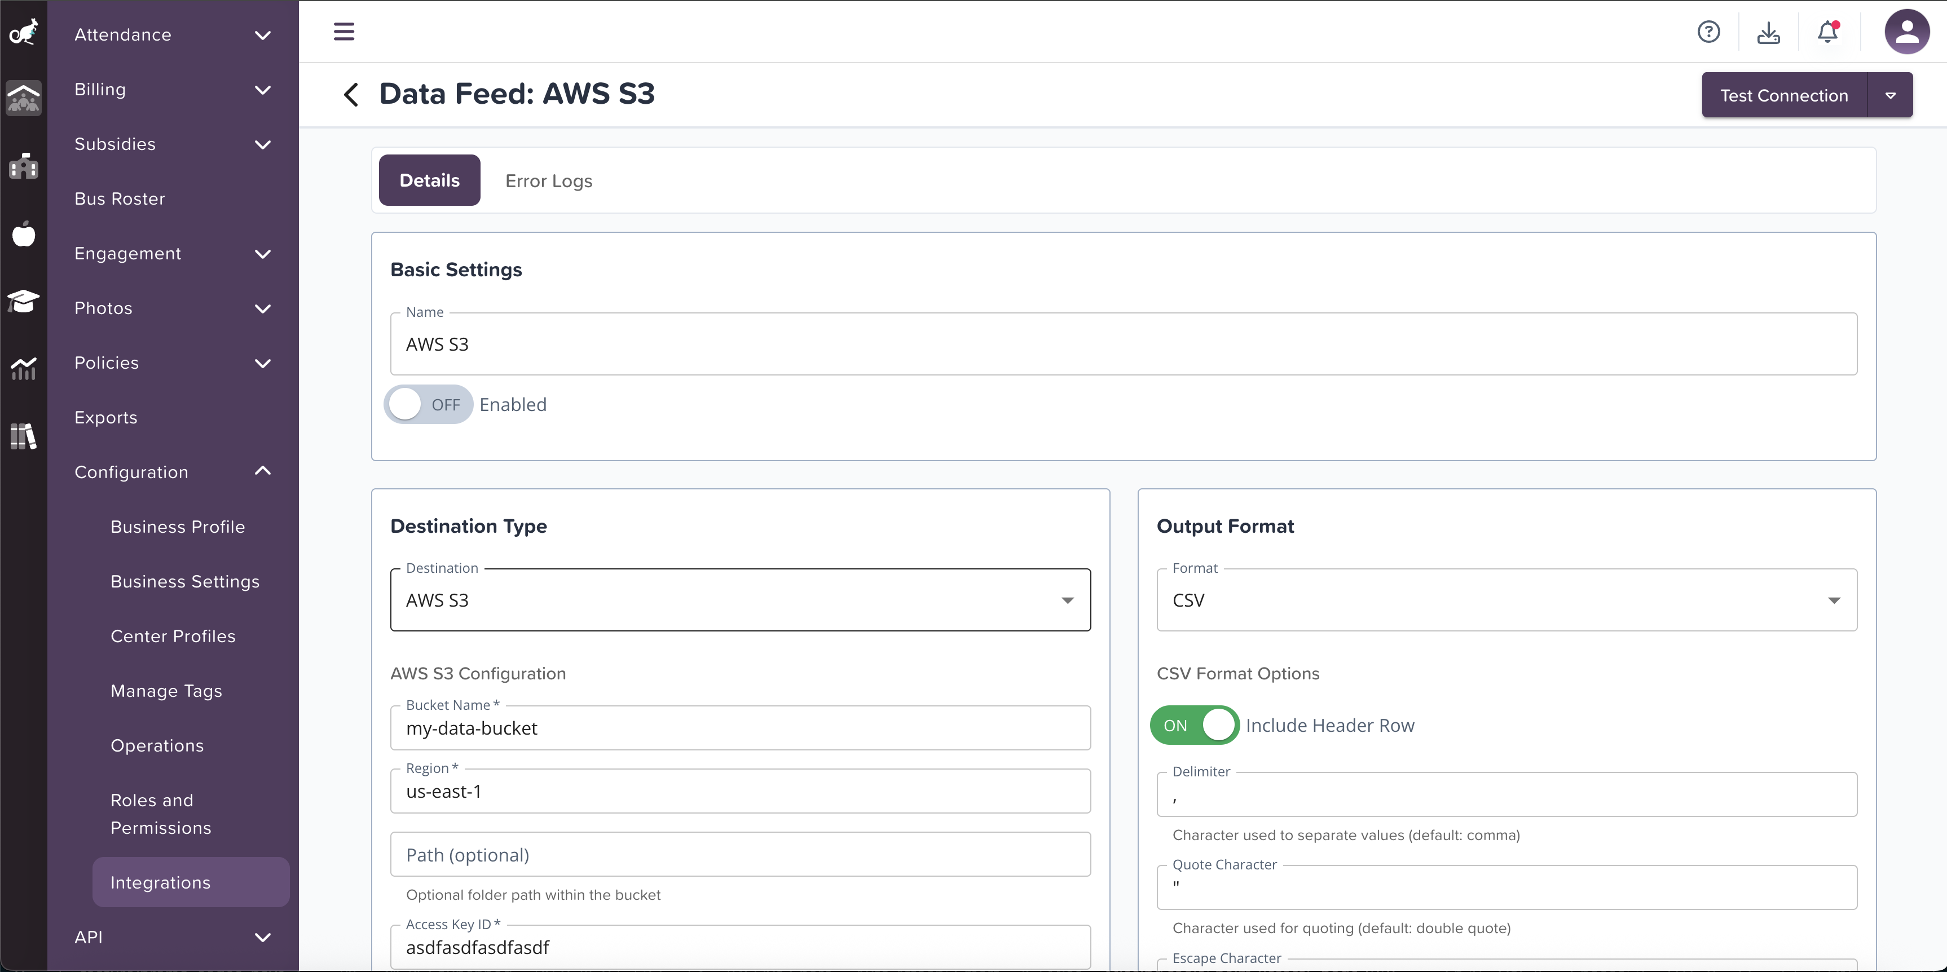This screenshot has height=972, width=1947.
Task: Go back using the back arrow
Action: pyautogui.click(x=351, y=94)
